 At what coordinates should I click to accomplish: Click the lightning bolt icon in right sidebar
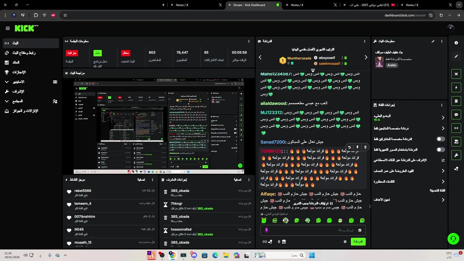click(x=456, y=87)
